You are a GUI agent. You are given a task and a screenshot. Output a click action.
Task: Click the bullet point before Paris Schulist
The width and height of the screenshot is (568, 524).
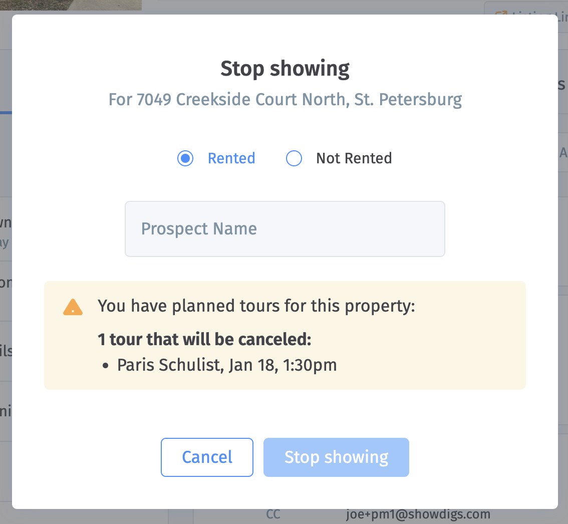point(106,366)
